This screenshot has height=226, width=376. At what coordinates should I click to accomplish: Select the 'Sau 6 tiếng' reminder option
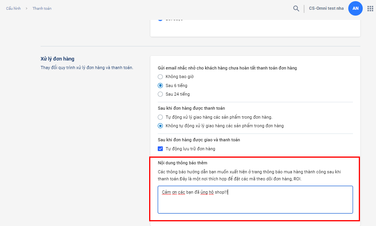[160, 85]
